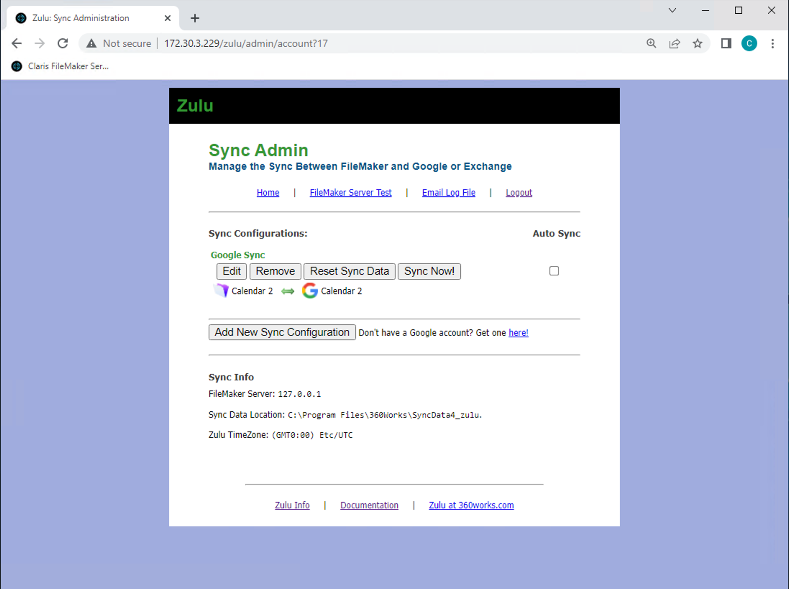Click Email Log File link
The width and height of the screenshot is (789, 589).
coord(448,192)
